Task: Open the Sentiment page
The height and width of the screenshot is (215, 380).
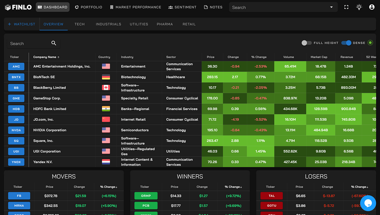Action: pos(182,7)
